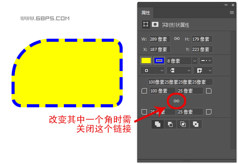The width and height of the screenshot is (238, 164).
Task: Click the live shape properties icon
Action: 146,25
